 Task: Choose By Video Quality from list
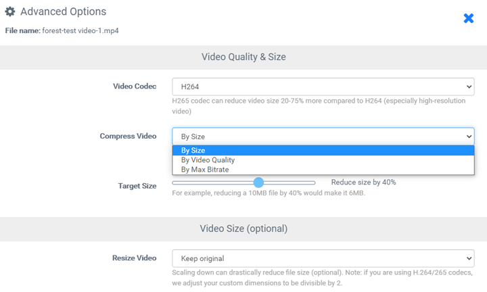208,160
